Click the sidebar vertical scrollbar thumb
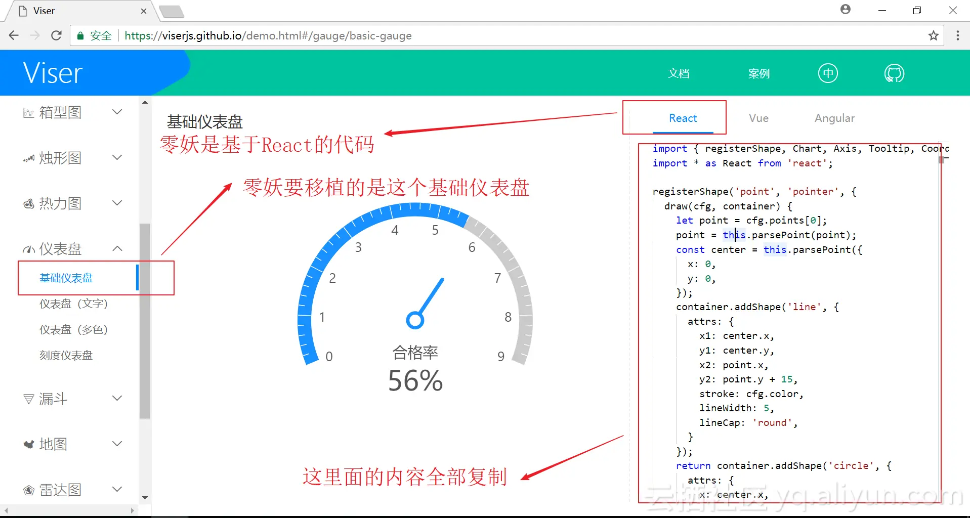The width and height of the screenshot is (970, 518). coord(145,321)
